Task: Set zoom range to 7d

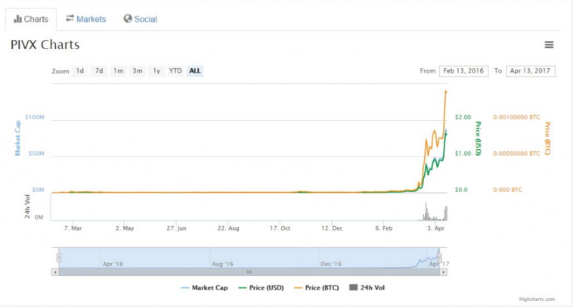Action: [99, 71]
